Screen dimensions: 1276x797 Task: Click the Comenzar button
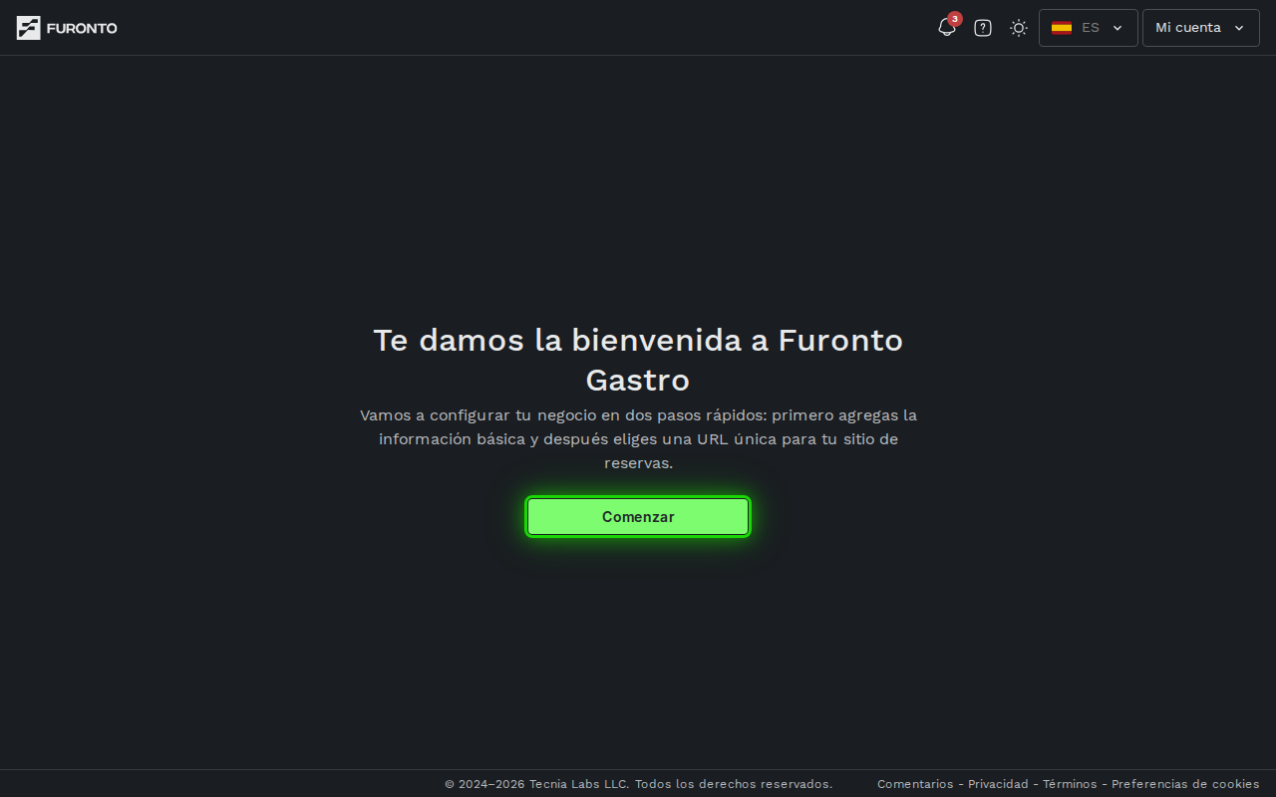point(638,517)
